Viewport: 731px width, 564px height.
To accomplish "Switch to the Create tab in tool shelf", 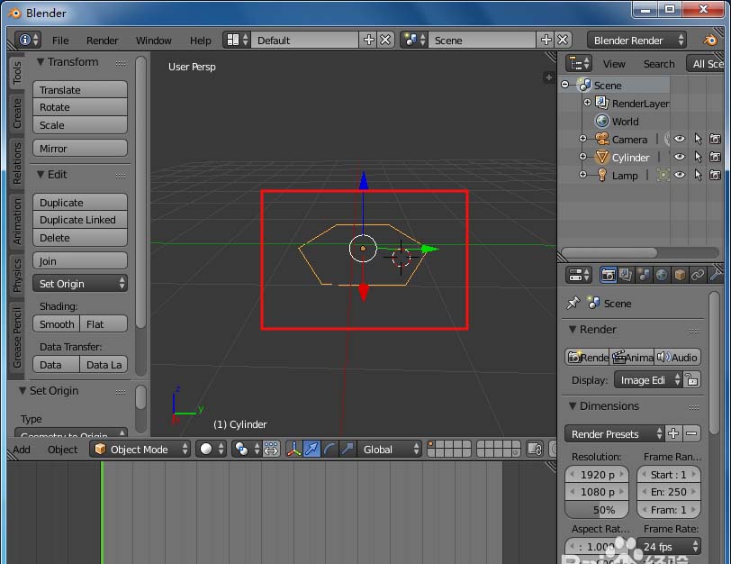I will [17, 113].
